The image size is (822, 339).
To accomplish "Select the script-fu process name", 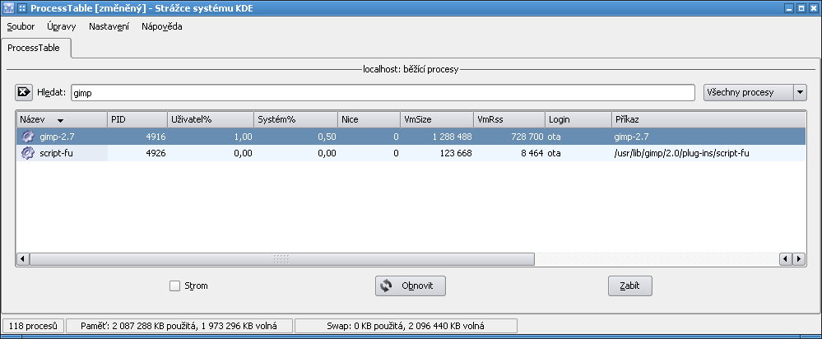I will pos(54,154).
